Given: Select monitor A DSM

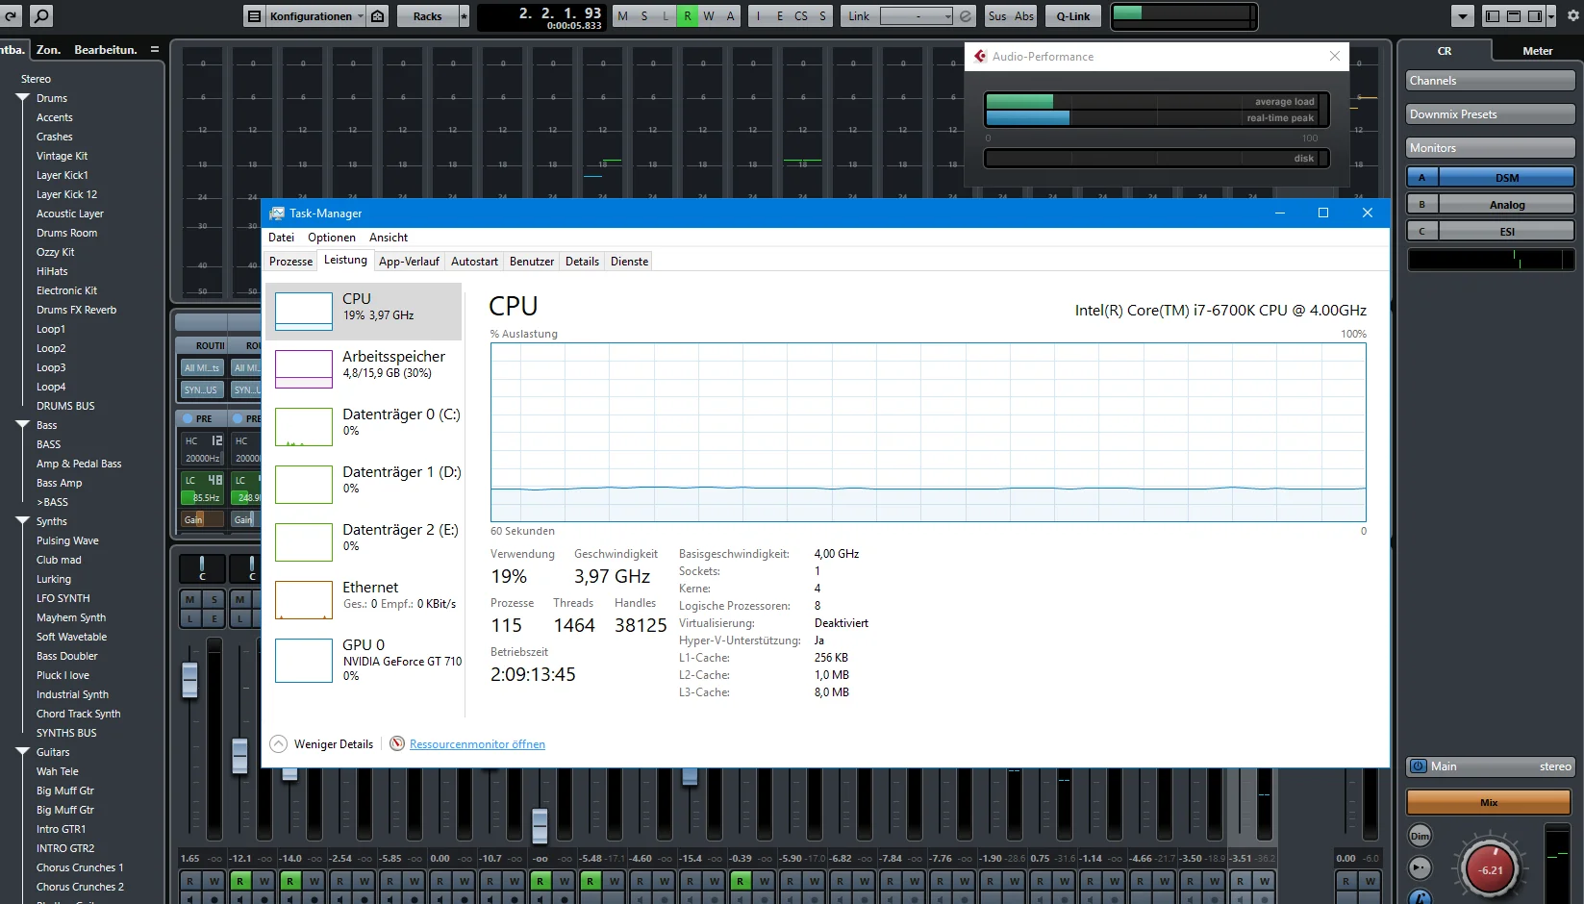Looking at the screenshot, I should 1491,178.
